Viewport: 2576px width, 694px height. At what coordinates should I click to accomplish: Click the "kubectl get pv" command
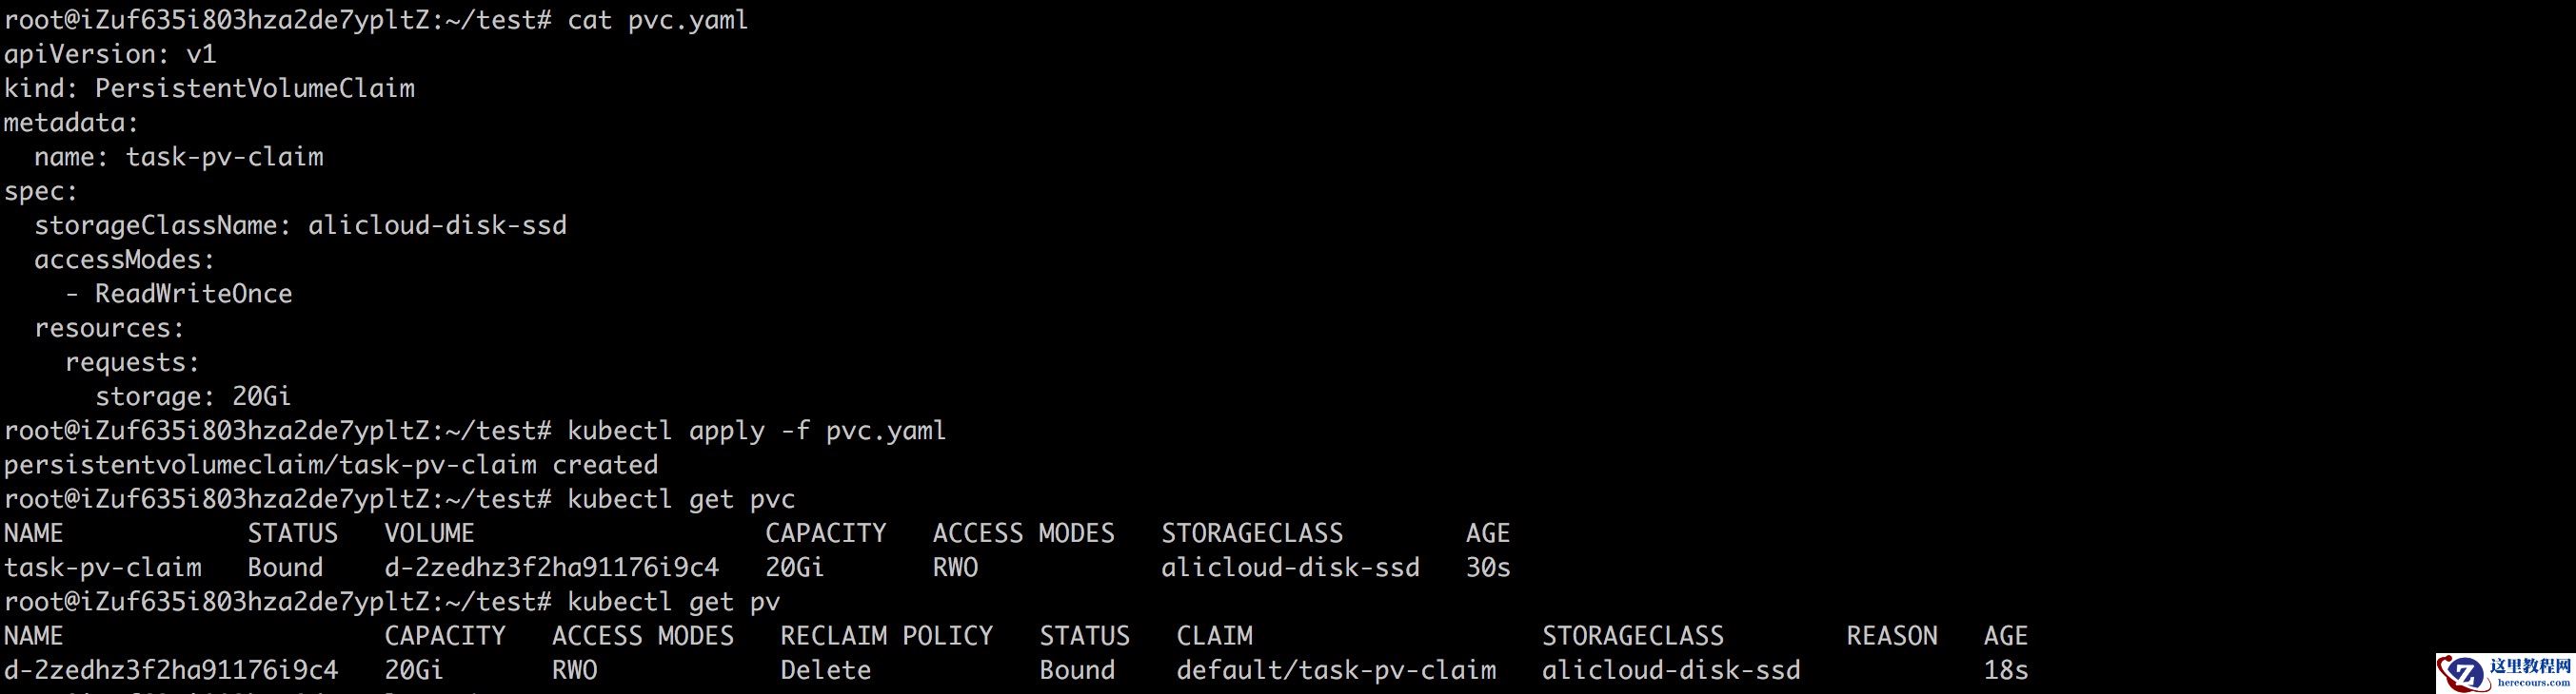pyautogui.click(x=673, y=601)
